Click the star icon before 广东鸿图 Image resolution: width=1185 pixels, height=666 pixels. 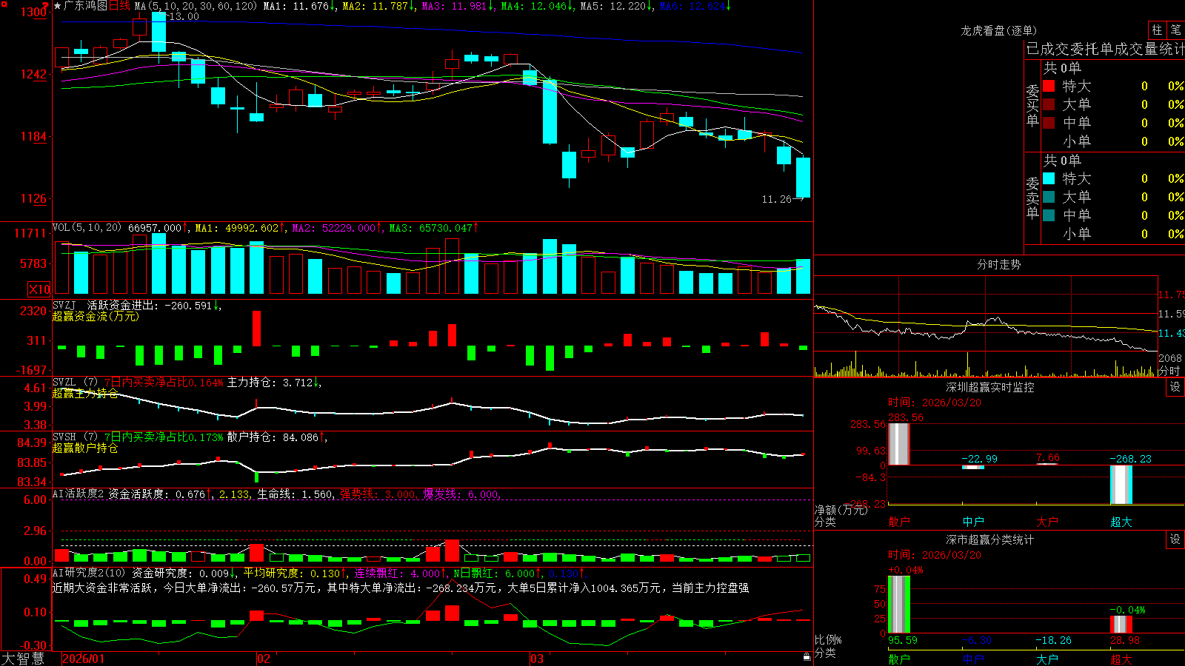57,6
